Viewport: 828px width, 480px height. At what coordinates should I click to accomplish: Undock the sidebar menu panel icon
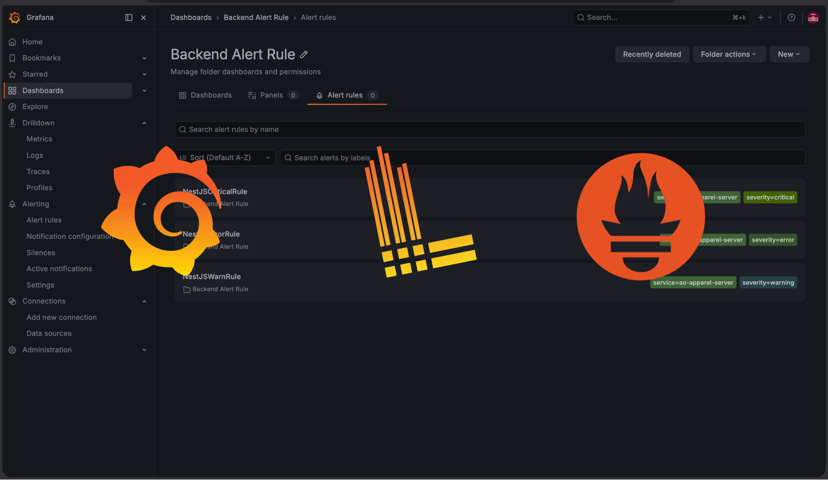point(129,18)
